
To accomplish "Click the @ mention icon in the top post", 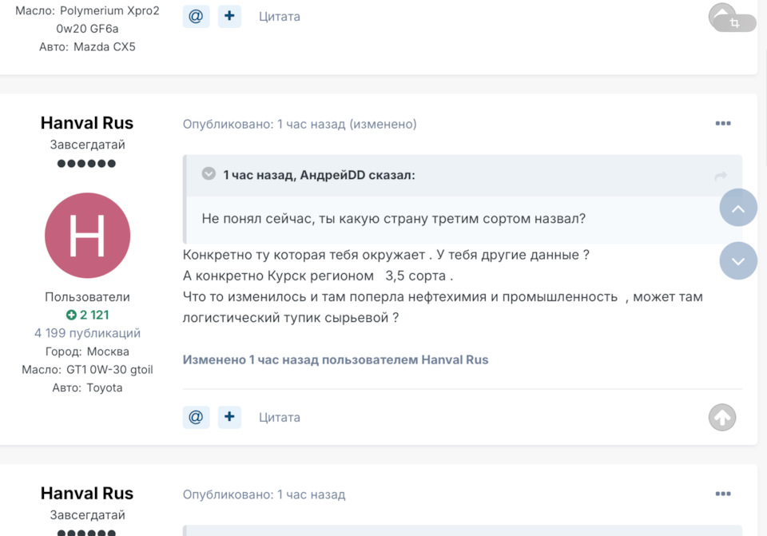I will pyautogui.click(x=197, y=16).
